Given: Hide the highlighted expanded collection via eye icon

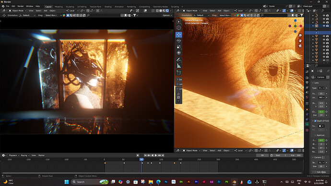Looking at the screenshot, I should click(x=324, y=26).
